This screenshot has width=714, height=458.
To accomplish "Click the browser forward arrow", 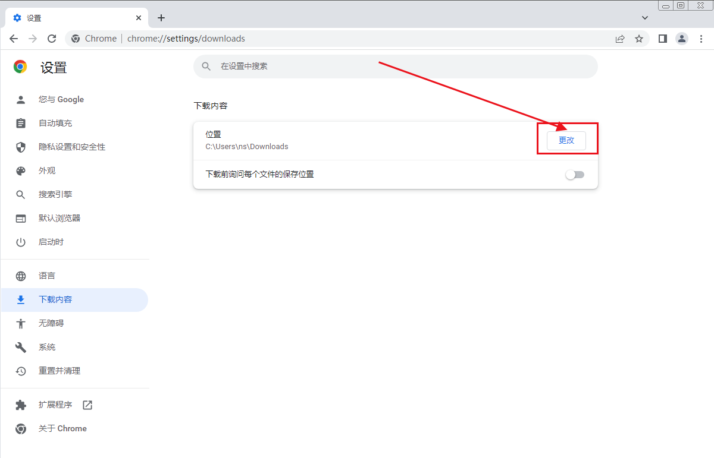I will [33, 39].
